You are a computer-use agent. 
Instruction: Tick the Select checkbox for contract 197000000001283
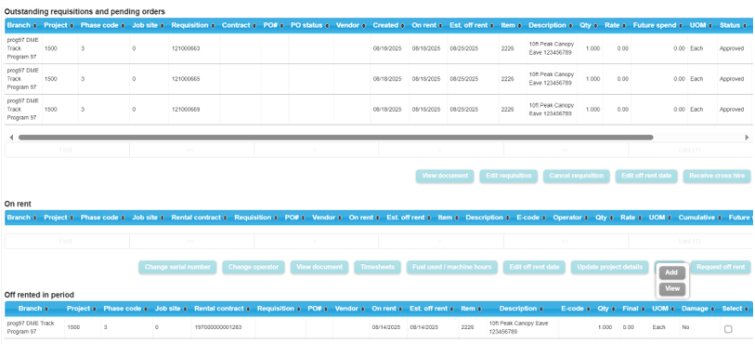click(x=728, y=329)
